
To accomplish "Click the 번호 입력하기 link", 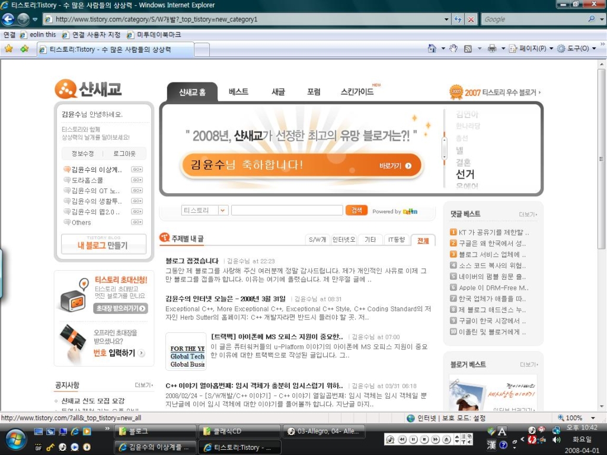I will click(119, 353).
